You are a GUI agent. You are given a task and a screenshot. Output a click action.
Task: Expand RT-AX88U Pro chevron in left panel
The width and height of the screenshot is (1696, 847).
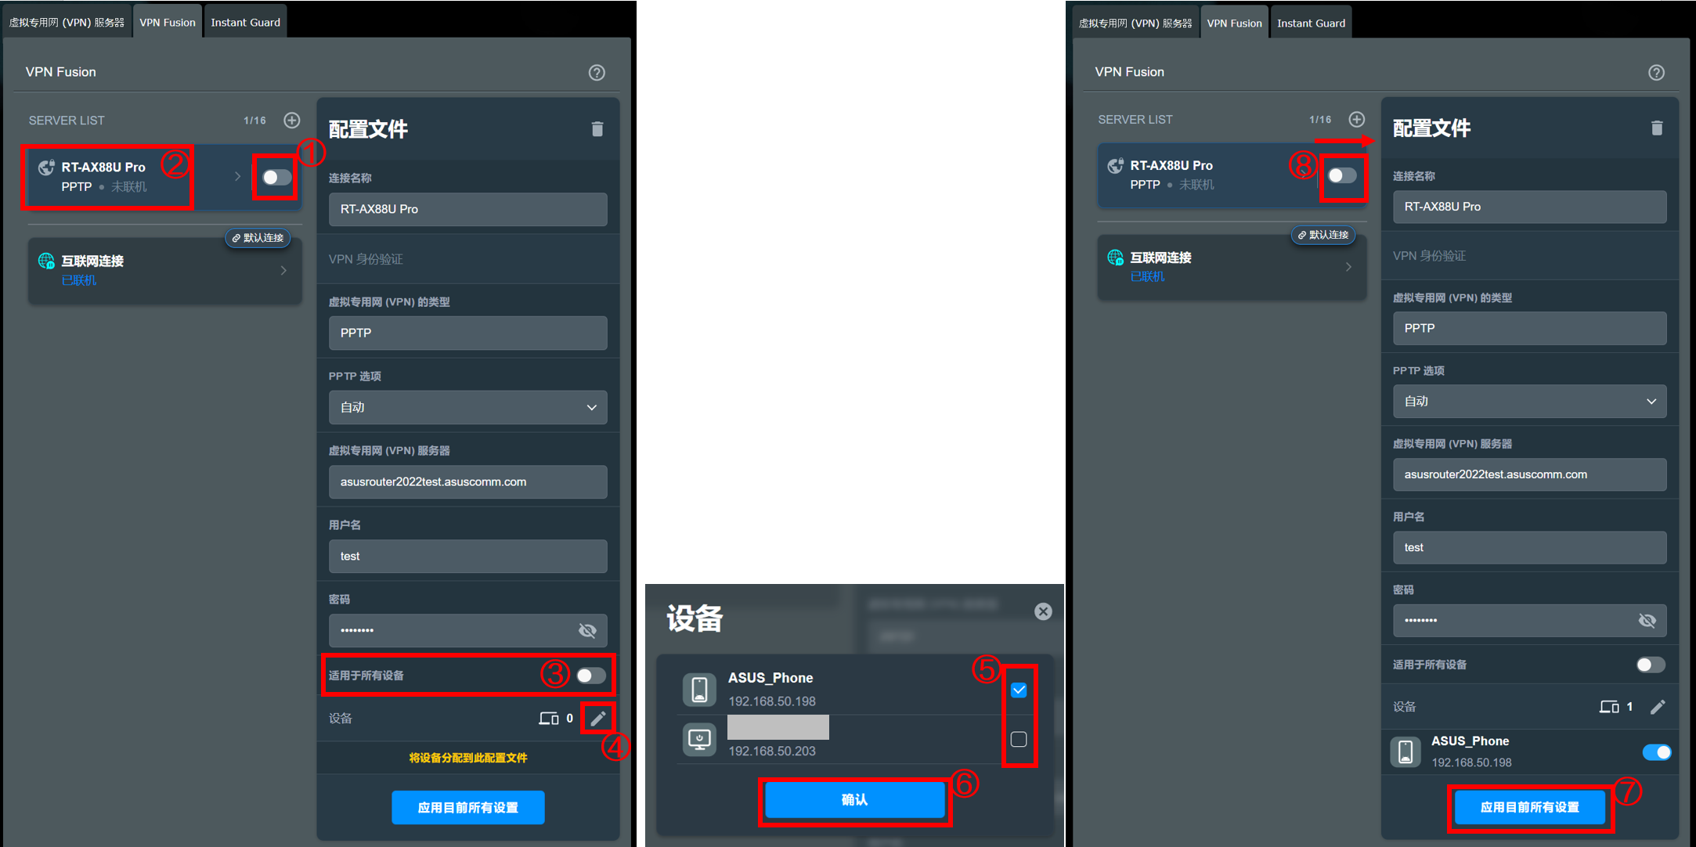point(237,177)
